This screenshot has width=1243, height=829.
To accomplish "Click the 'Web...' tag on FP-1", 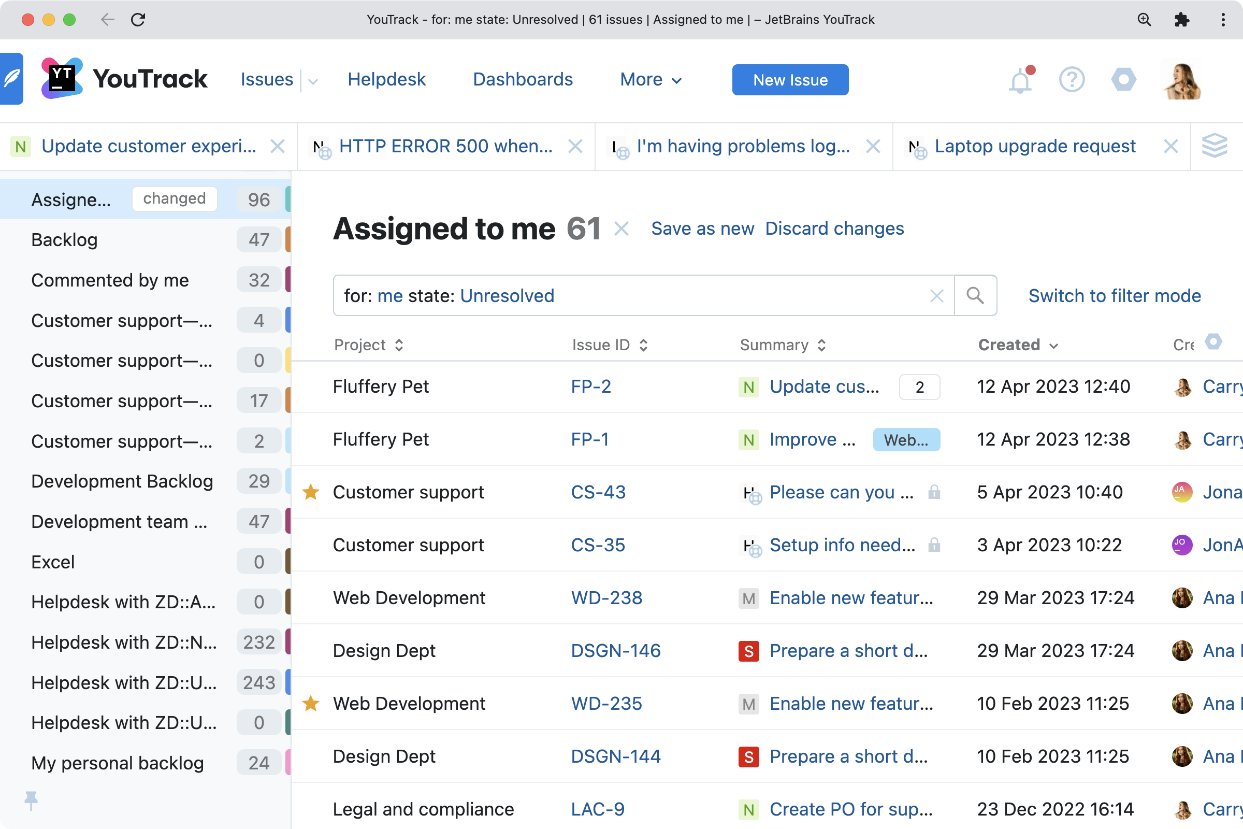I will coord(906,440).
